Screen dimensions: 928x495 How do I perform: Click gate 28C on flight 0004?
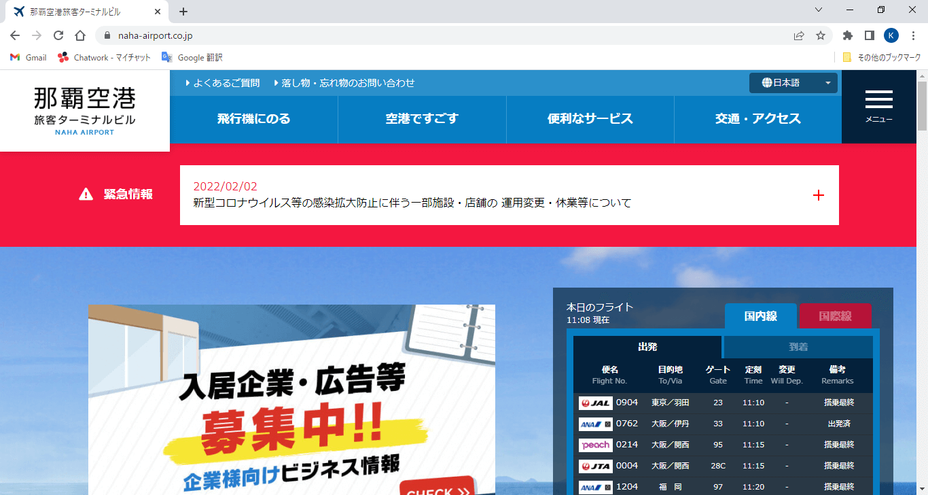(x=718, y=466)
